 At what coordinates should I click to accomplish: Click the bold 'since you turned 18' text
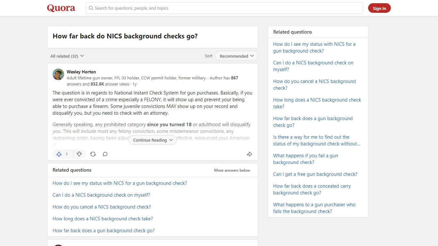[x=169, y=125]
